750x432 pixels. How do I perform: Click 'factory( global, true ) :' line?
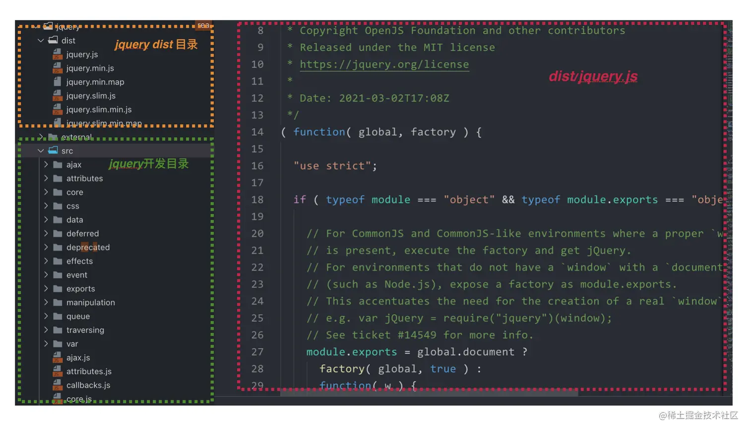click(x=400, y=369)
